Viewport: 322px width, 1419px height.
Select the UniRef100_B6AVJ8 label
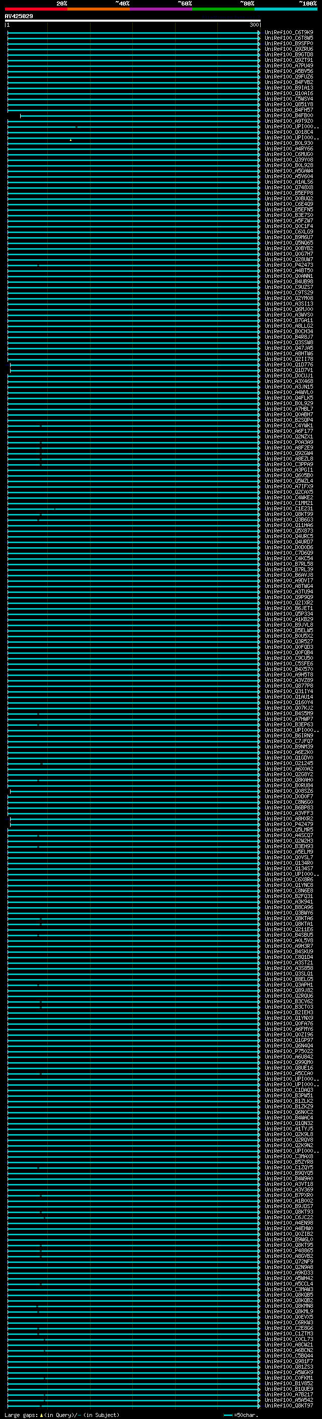pyautogui.click(x=289, y=575)
